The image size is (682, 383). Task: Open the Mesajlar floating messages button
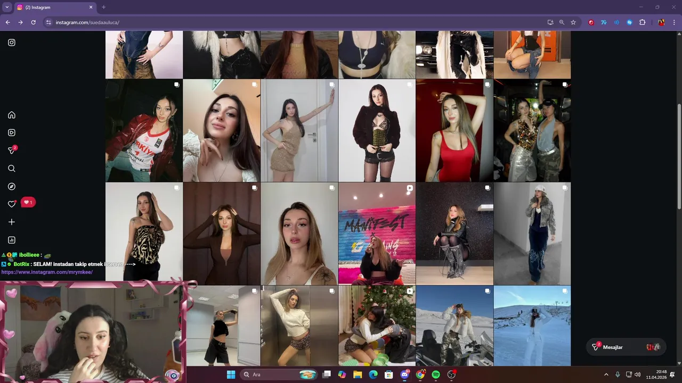(x=626, y=347)
